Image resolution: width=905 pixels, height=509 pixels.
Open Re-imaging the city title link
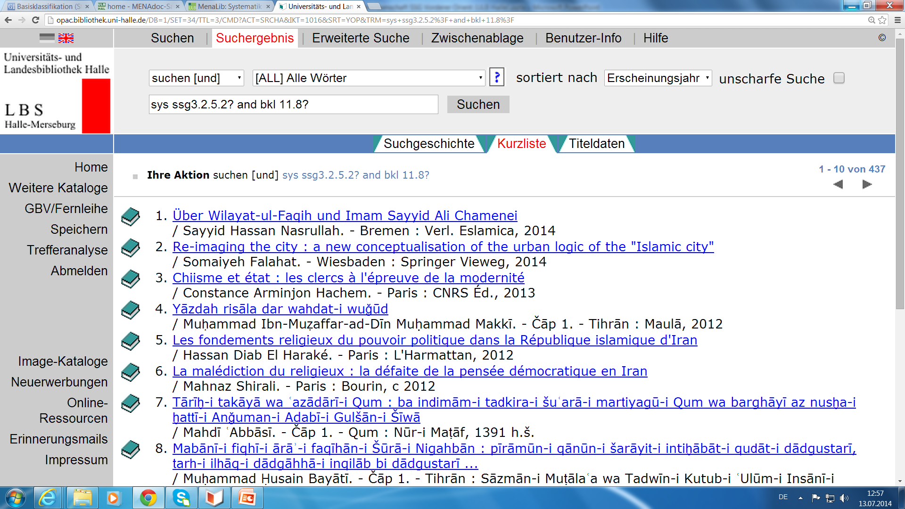443,247
